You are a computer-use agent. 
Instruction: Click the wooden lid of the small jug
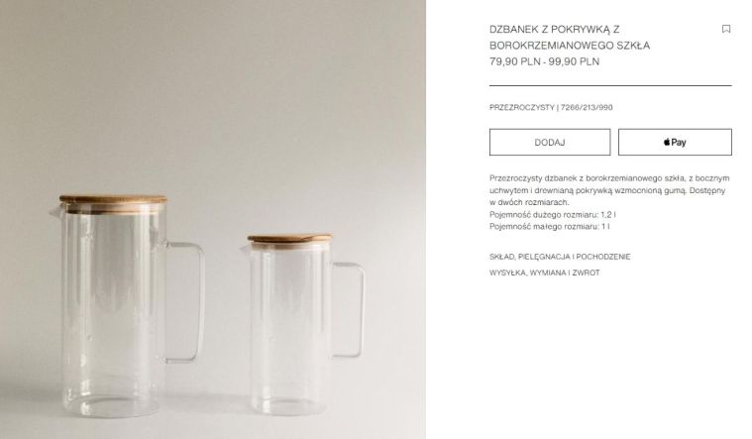point(289,239)
